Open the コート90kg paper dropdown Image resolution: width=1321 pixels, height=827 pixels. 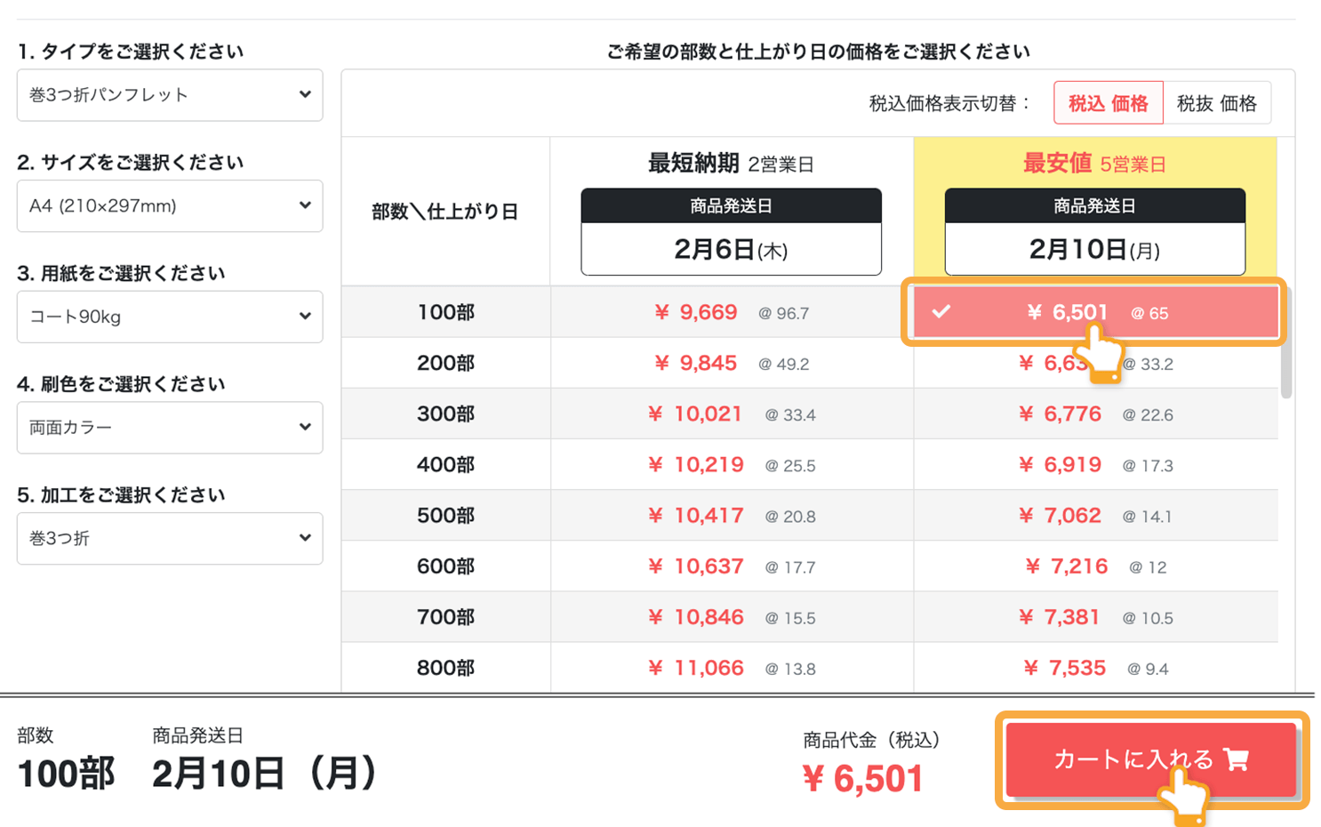(169, 317)
